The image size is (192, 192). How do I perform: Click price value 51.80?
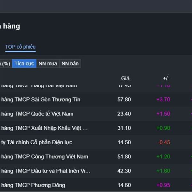tap(124, 156)
